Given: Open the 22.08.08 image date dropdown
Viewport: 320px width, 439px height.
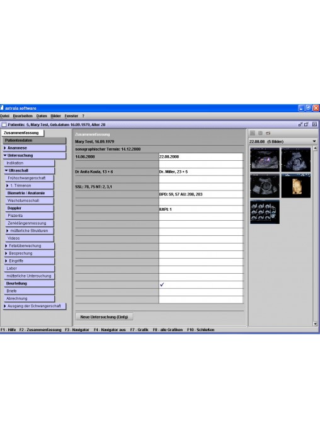Looking at the screenshot, I should (314, 141).
